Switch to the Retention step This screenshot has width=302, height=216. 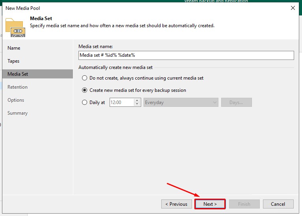pos(17,87)
